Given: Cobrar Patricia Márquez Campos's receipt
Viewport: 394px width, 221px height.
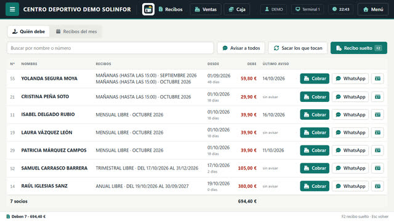Looking at the screenshot, I should point(315,150).
